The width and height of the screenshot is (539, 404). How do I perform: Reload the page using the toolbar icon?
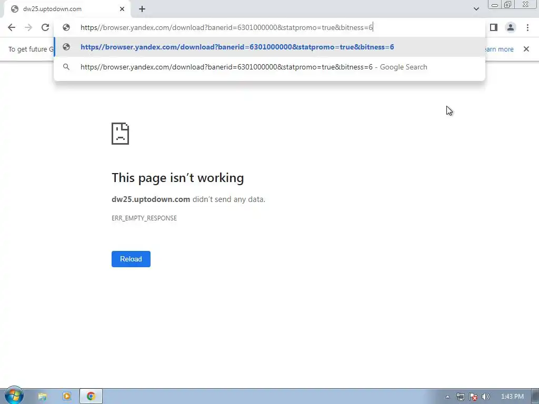pyautogui.click(x=45, y=27)
